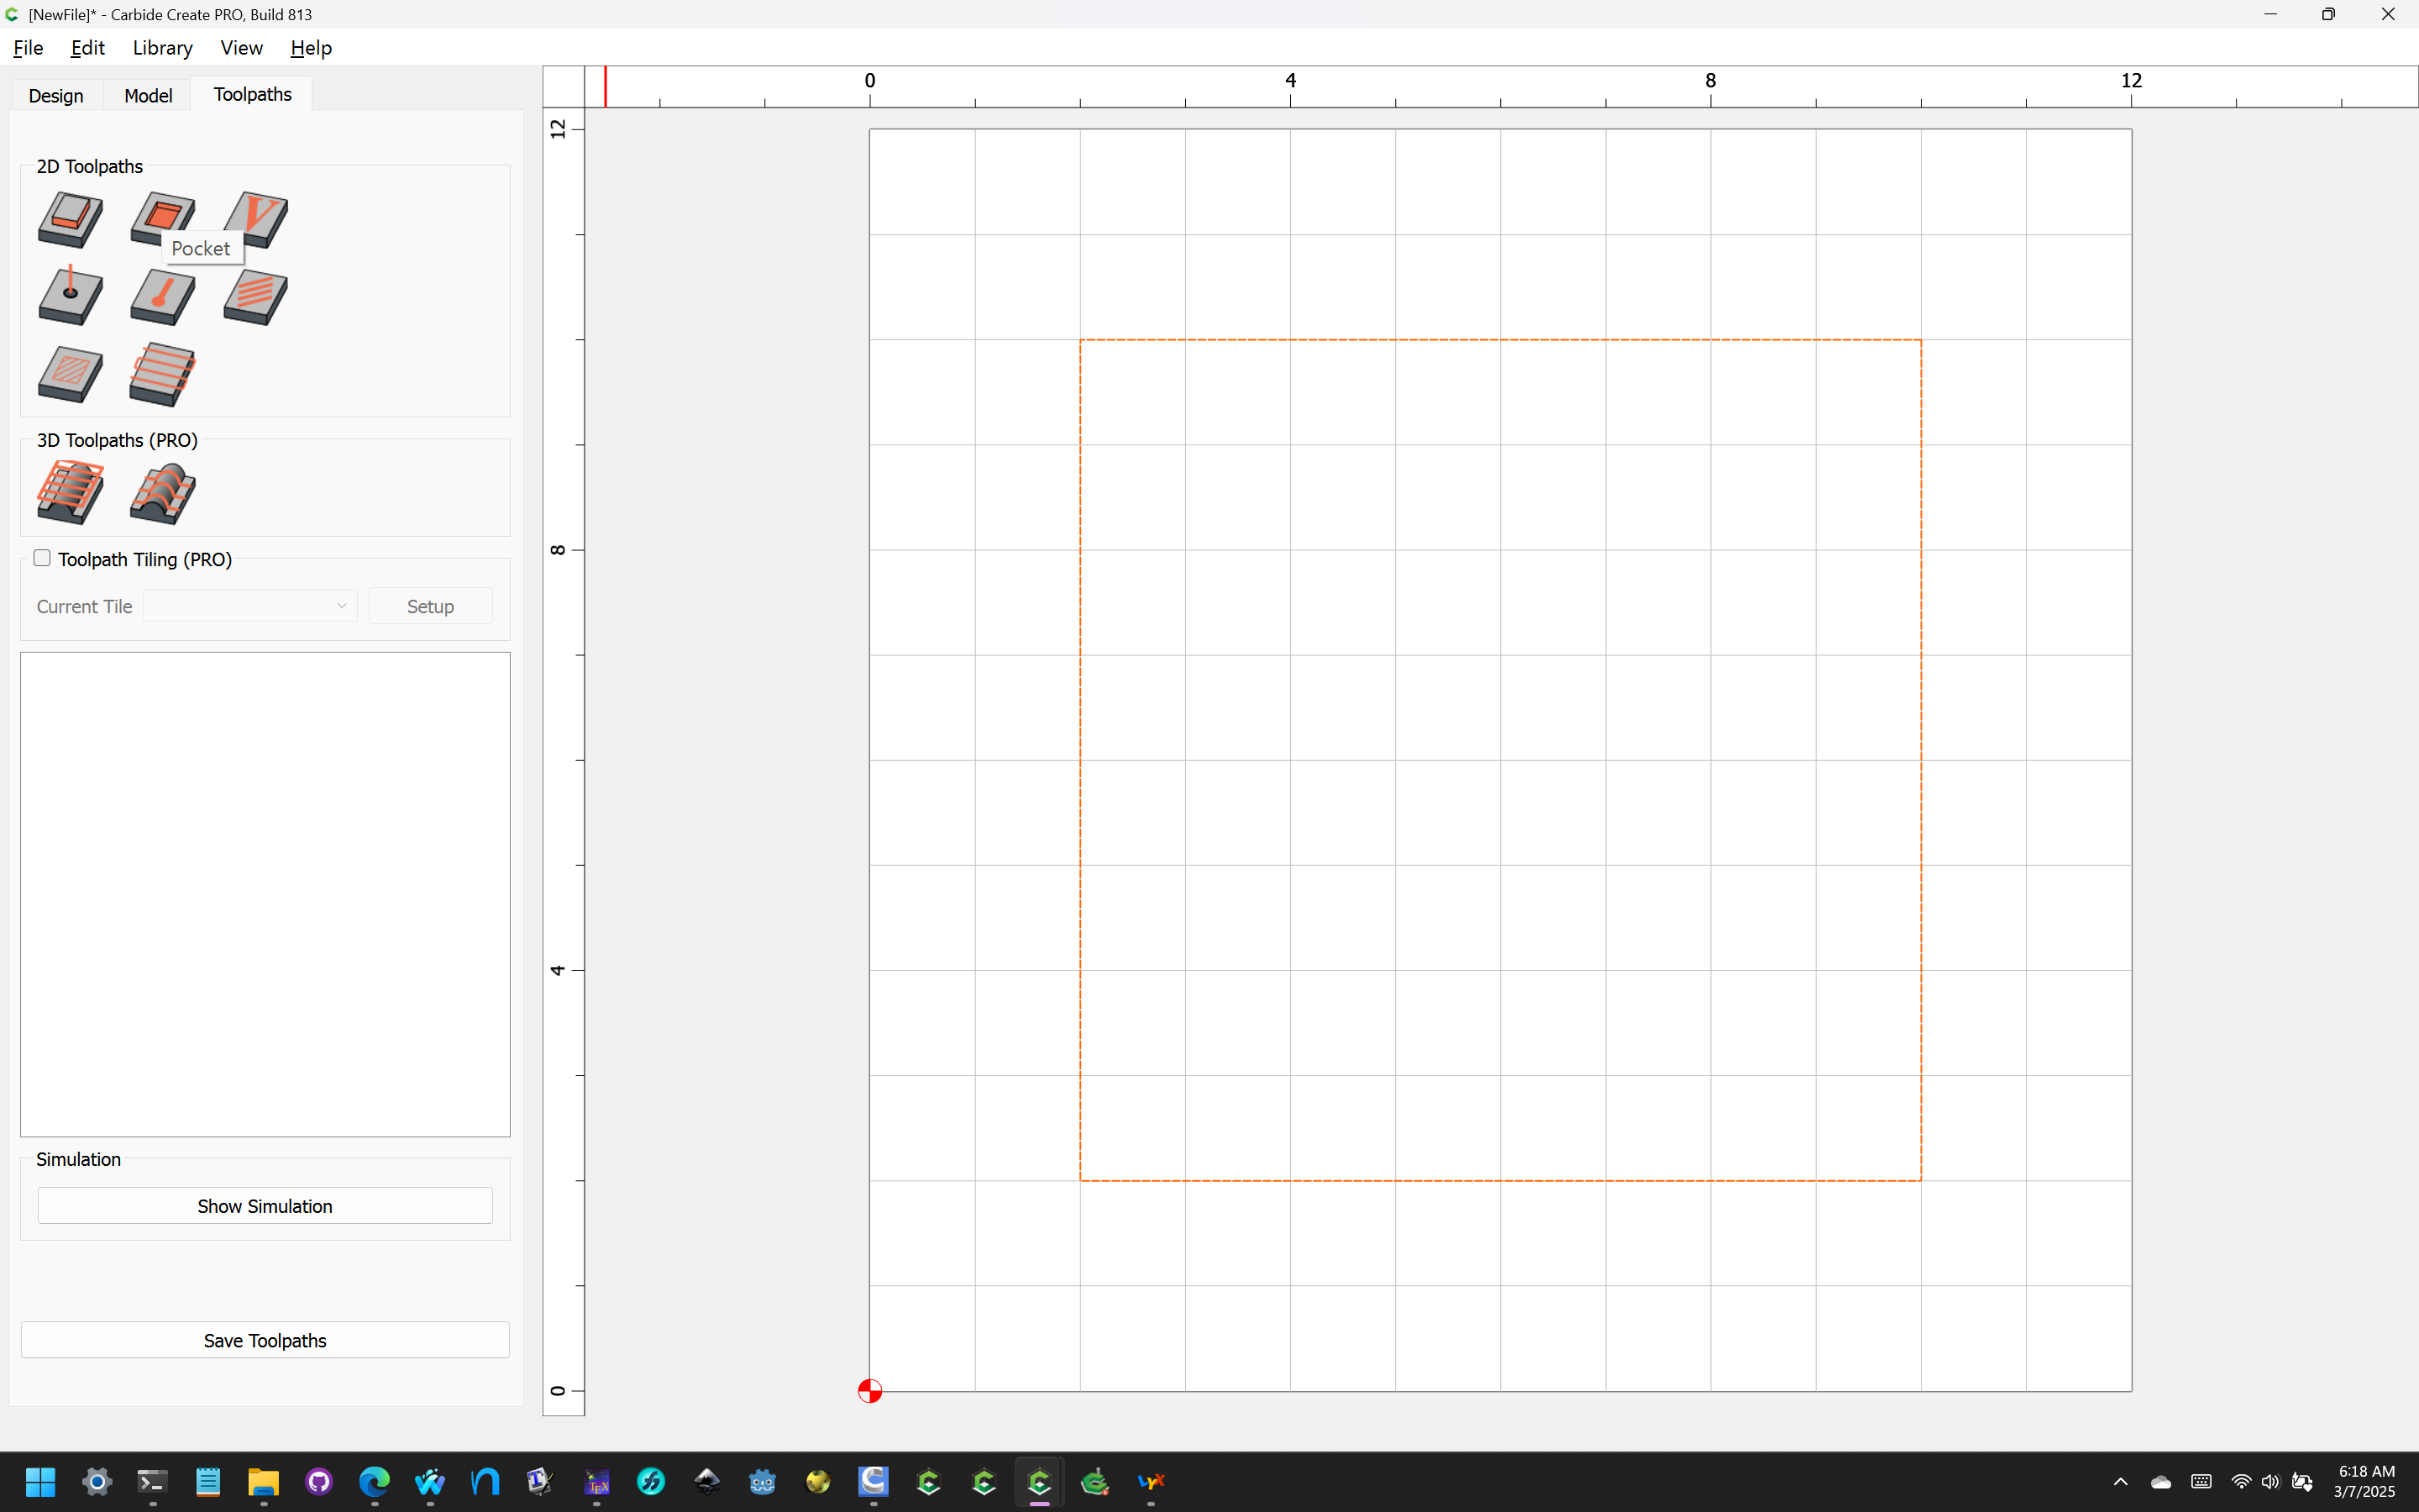Open the Terminal taskbar icon
Viewport: 2419px width, 1512px height.
pos(152,1481)
